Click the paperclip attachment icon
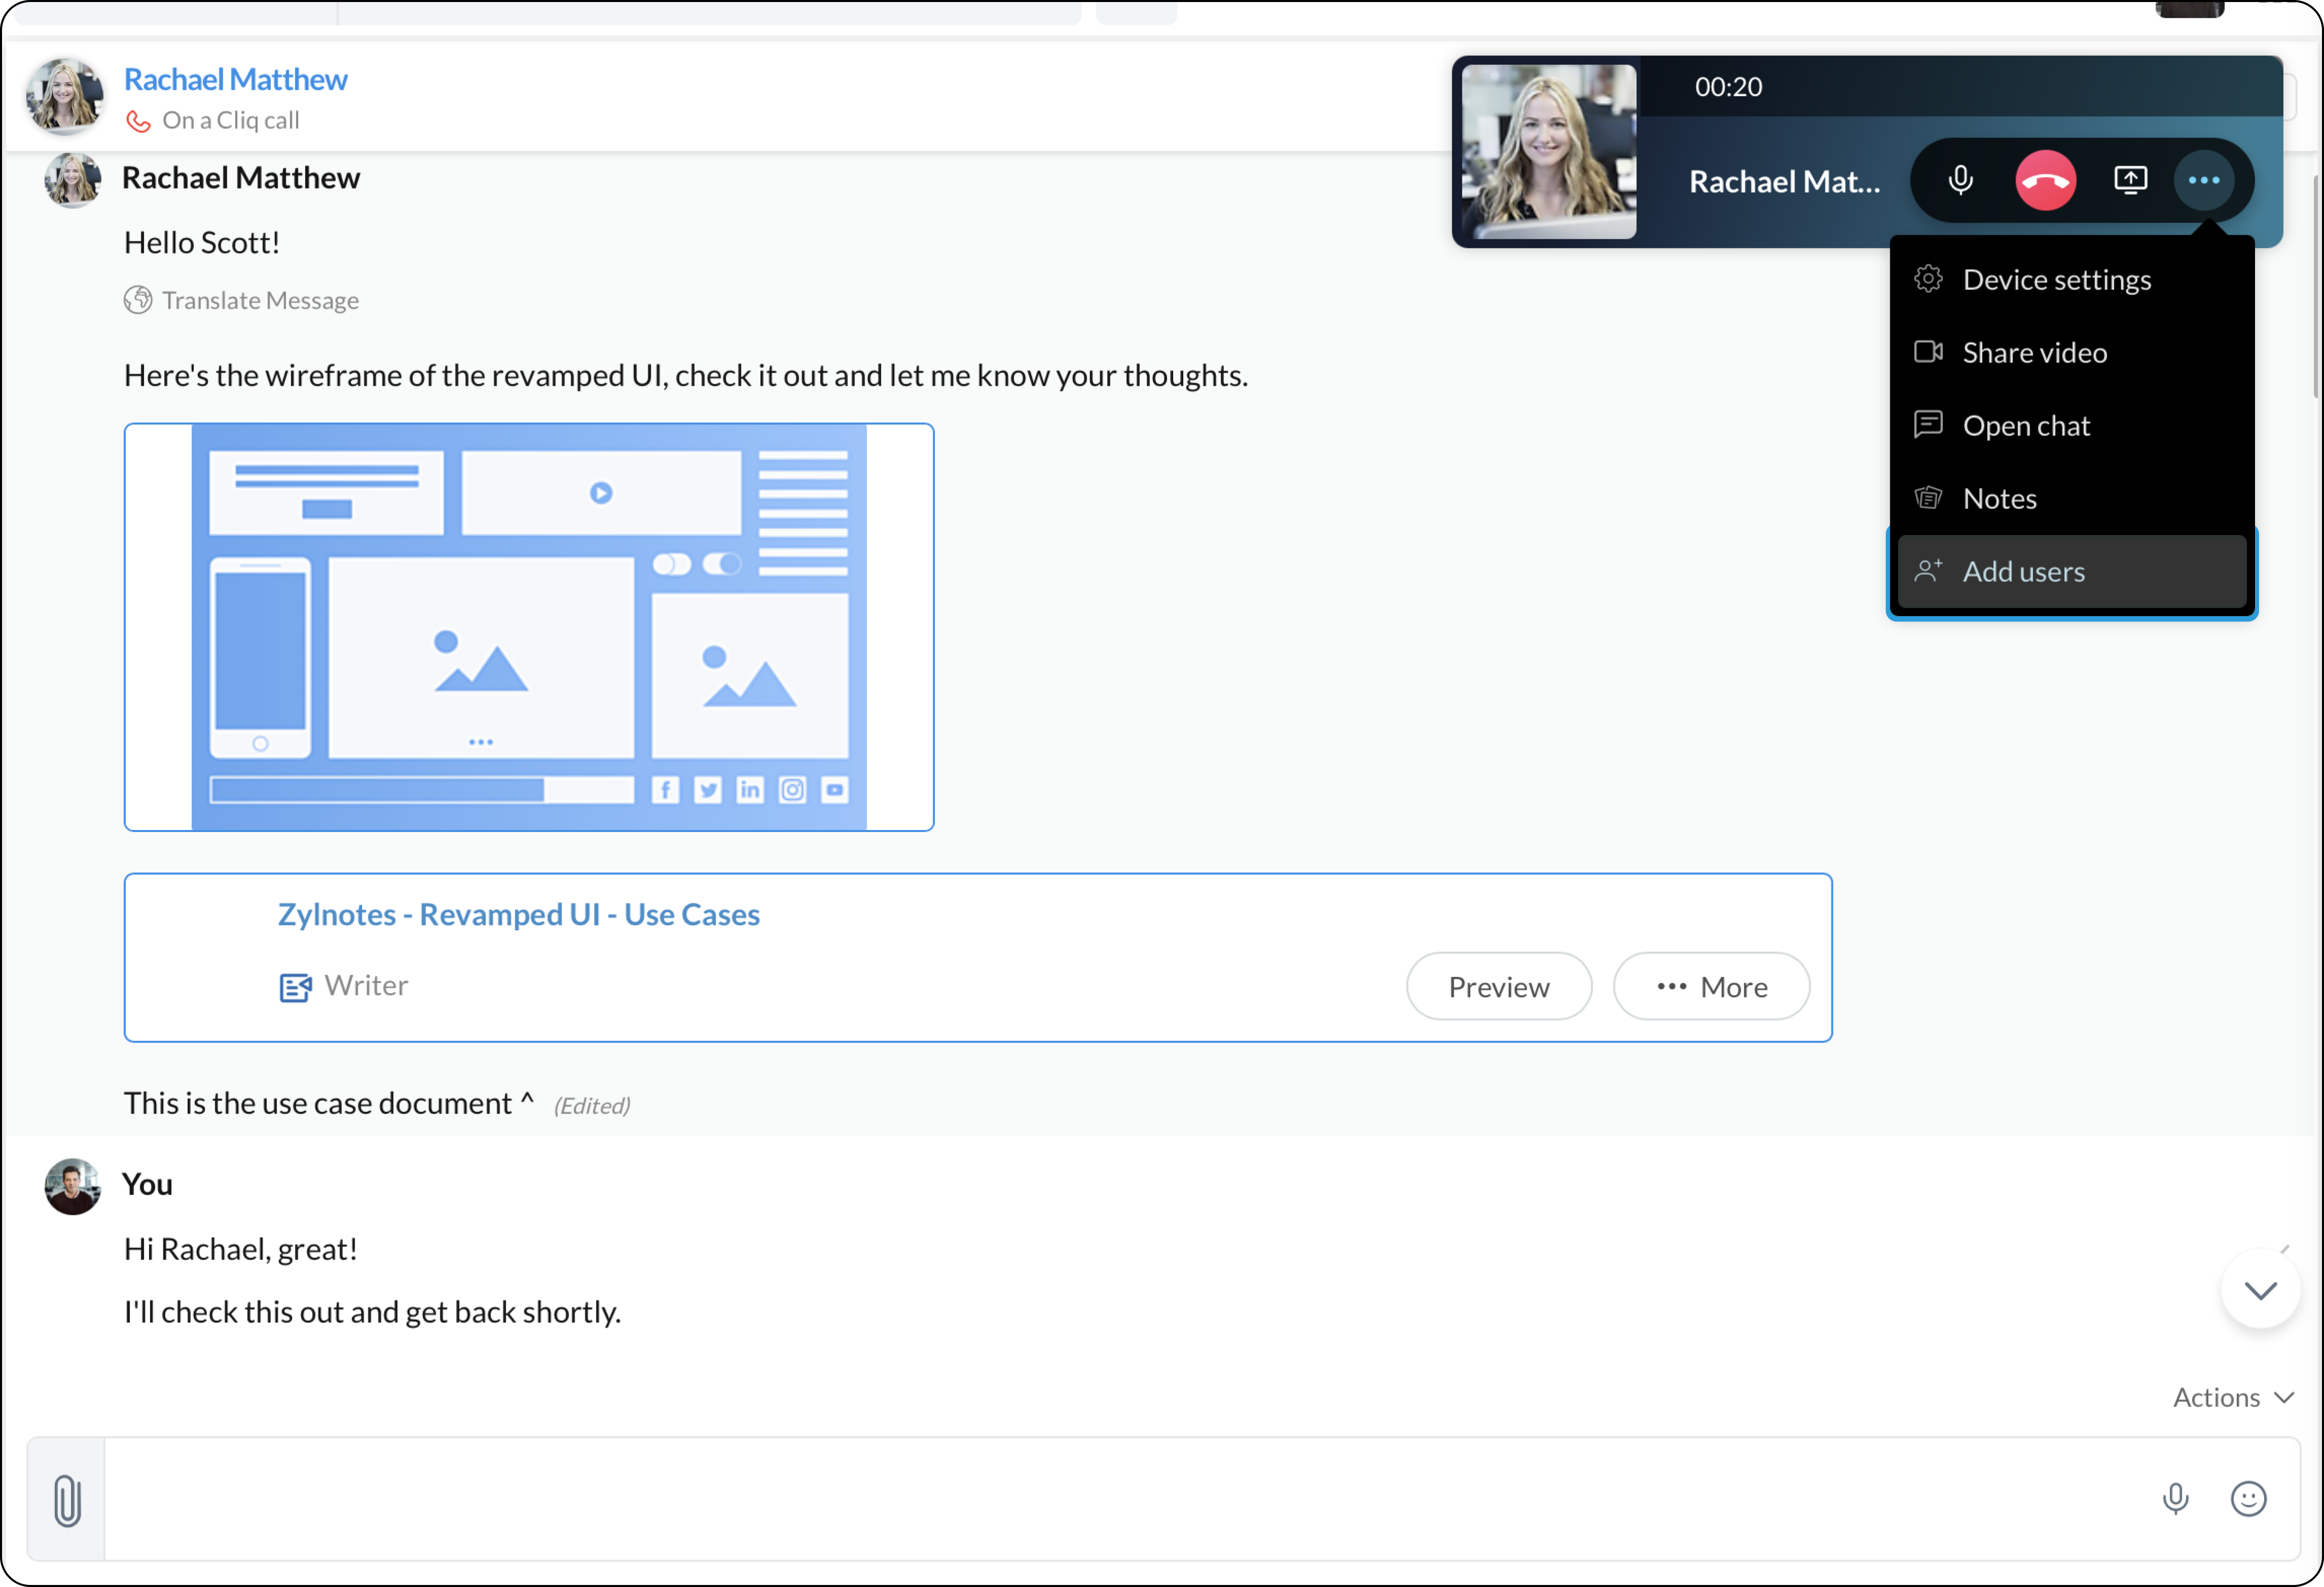 point(67,1500)
